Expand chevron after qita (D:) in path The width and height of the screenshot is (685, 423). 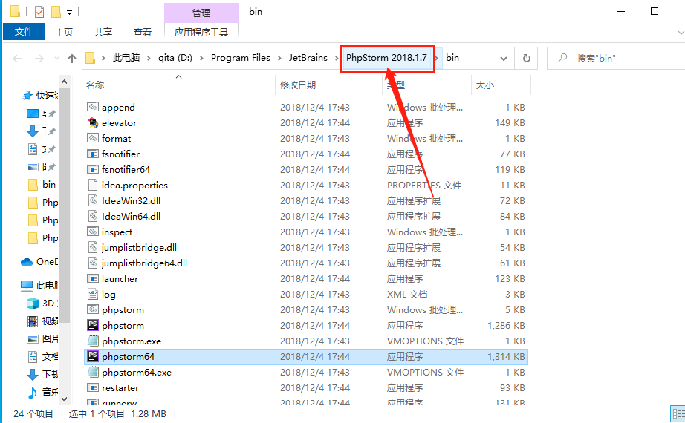pos(201,58)
